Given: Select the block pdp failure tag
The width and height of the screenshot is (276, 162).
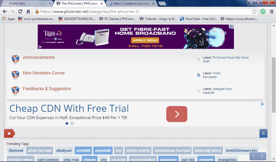Looking at the screenshot, I should [x=208, y=151].
